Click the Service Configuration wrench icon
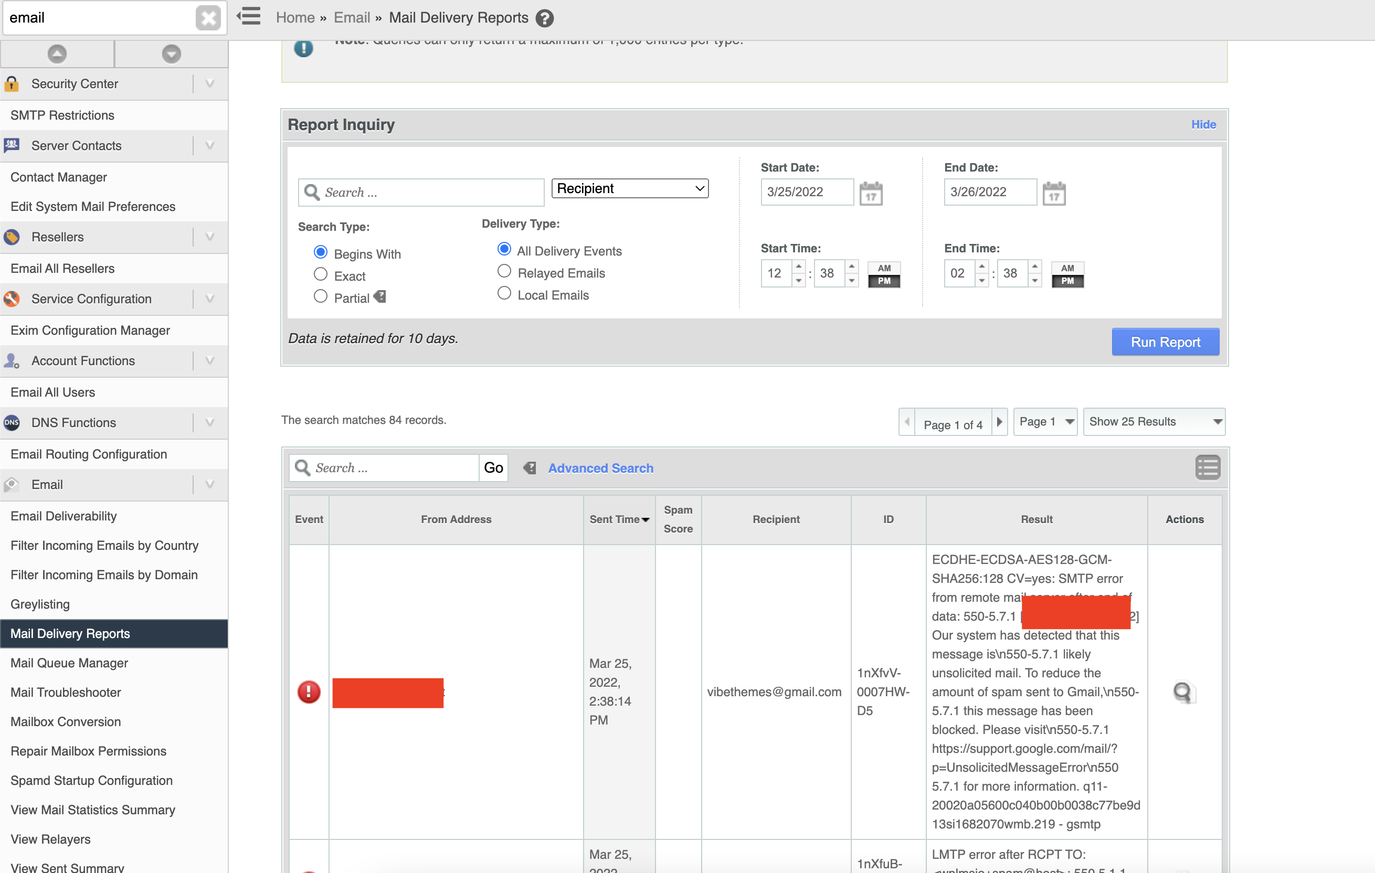Viewport: 1375px width, 873px height. coord(12,299)
